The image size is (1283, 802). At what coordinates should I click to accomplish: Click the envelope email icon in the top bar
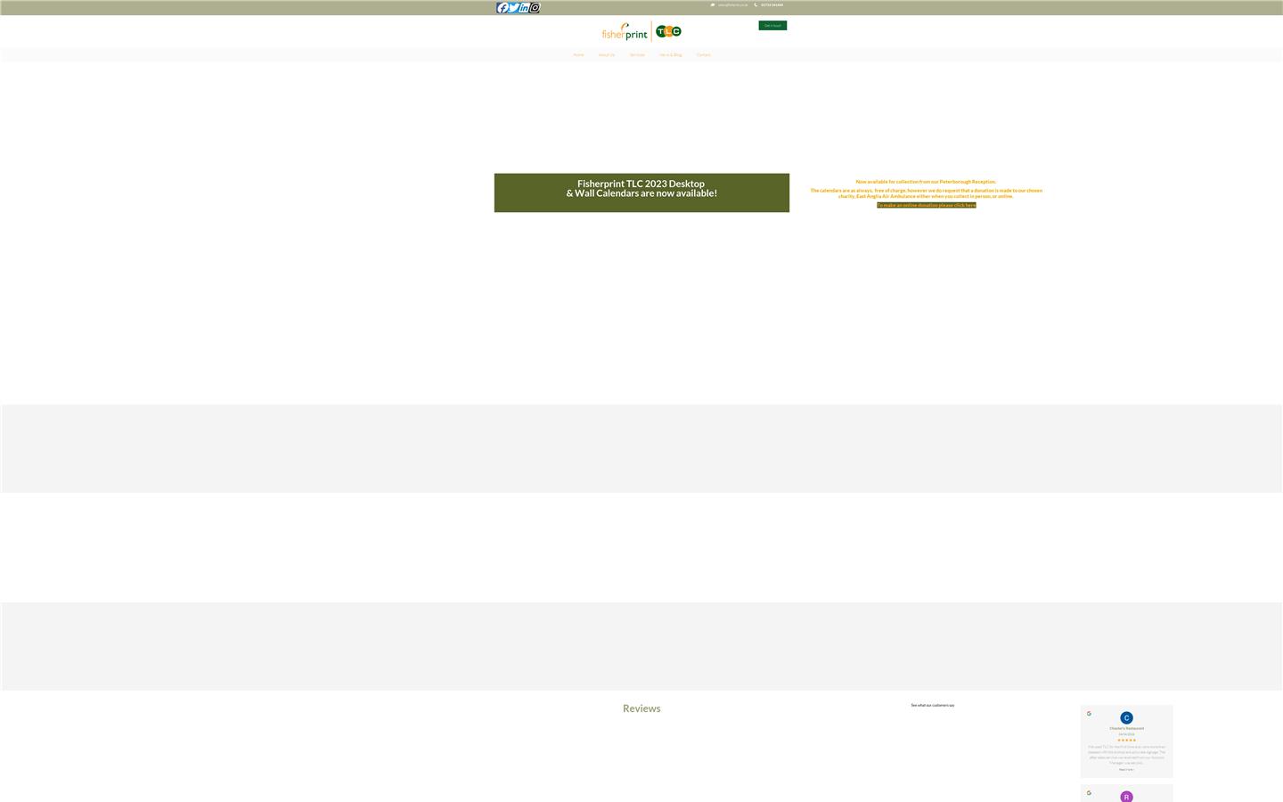[712, 4]
